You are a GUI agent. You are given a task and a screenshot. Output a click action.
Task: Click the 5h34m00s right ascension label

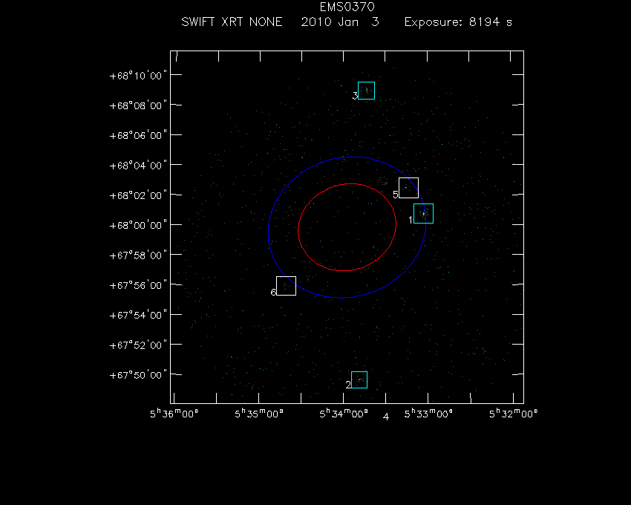pyautogui.click(x=344, y=414)
